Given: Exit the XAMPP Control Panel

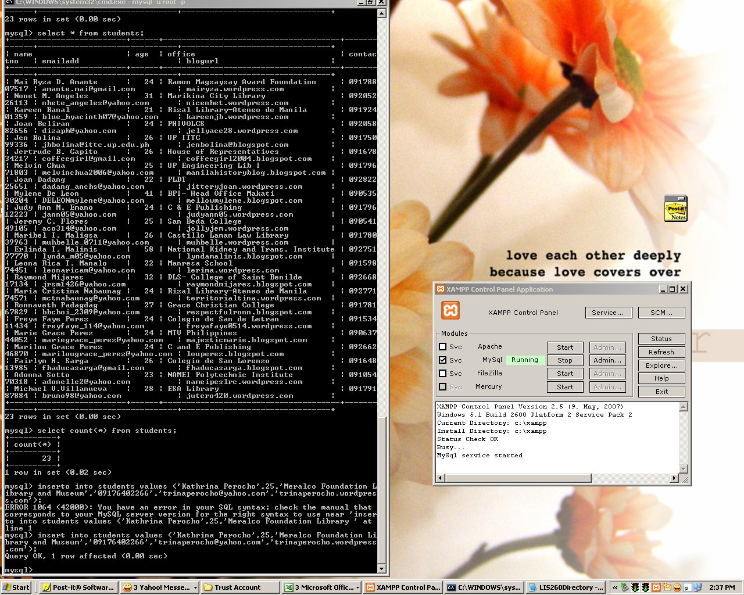Looking at the screenshot, I should point(661,392).
